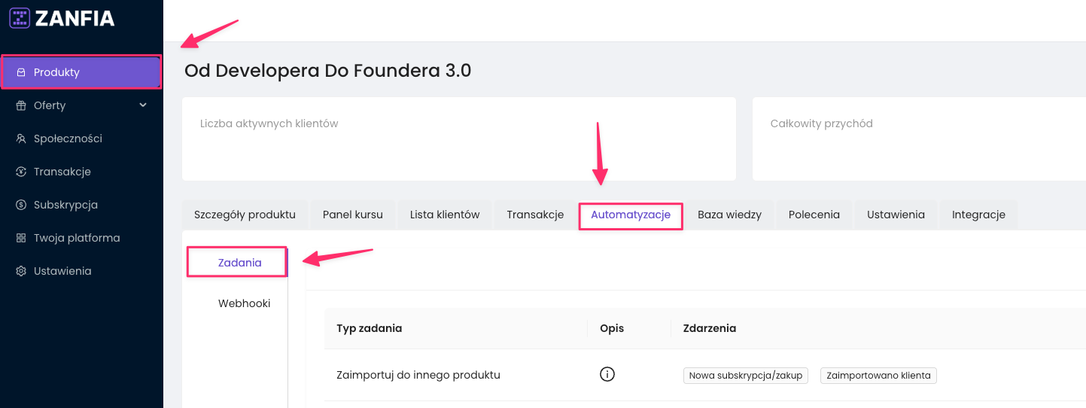Click the Nowa subskrypcja/zakup tag
This screenshot has height=408, width=1086.
click(746, 376)
